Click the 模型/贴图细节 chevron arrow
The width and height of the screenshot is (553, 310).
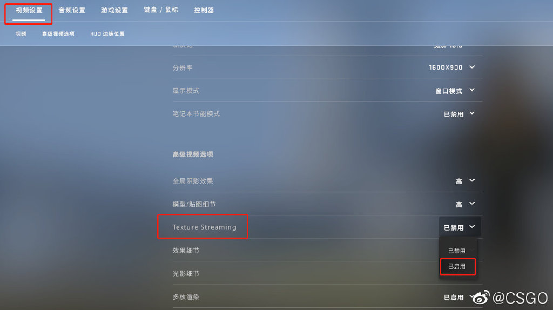[472, 204]
